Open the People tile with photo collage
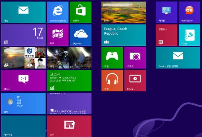The width and height of the screenshot is (202, 137). coord(24,58)
